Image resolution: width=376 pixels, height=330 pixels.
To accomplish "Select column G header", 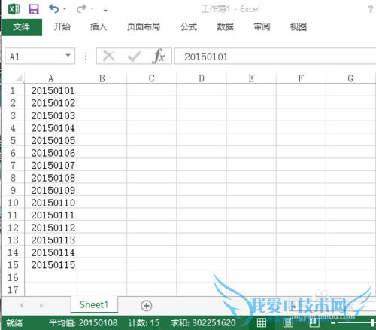I will (350, 78).
